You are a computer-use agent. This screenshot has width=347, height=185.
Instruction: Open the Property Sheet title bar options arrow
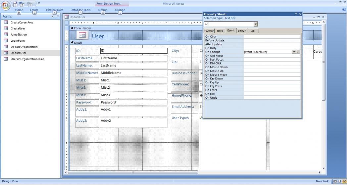pos(296,14)
